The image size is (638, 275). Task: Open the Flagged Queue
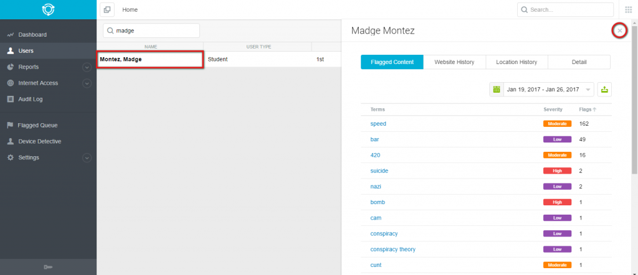coord(37,126)
